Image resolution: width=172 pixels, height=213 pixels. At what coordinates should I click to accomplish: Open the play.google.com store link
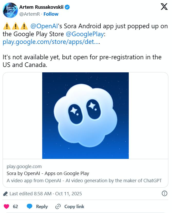click(x=51, y=42)
